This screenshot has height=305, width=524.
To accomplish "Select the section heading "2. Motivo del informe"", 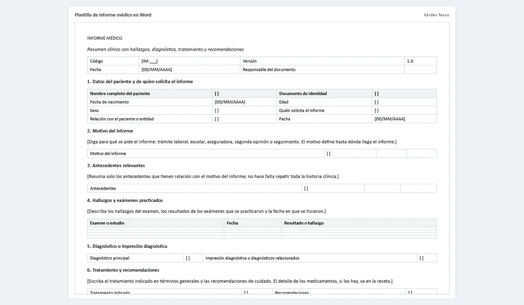I will (x=110, y=131).
